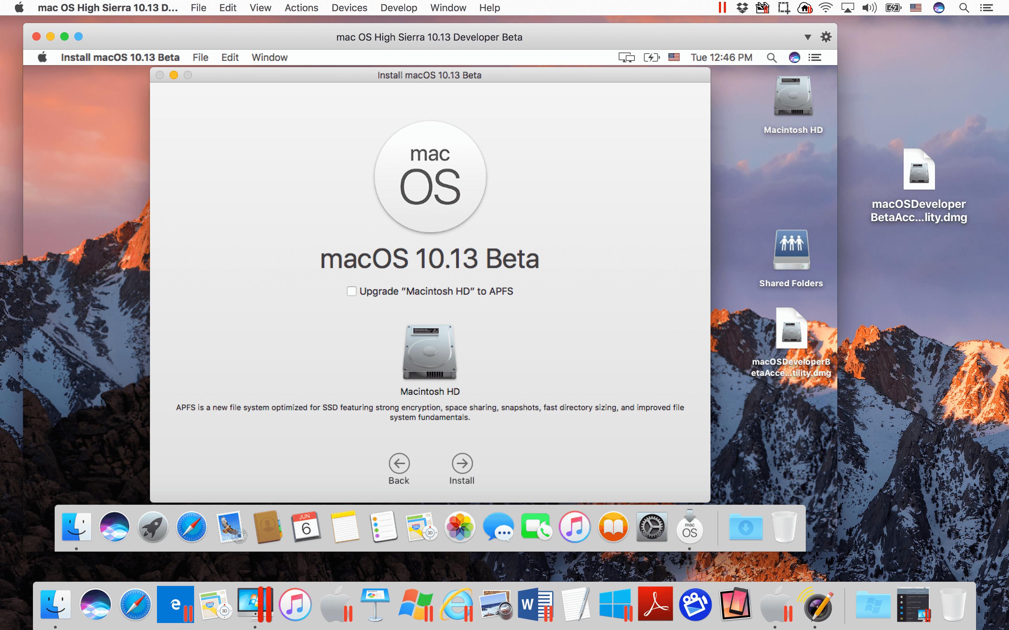Open Launchpad in guest dock
The height and width of the screenshot is (630, 1009).
click(x=153, y=527)
